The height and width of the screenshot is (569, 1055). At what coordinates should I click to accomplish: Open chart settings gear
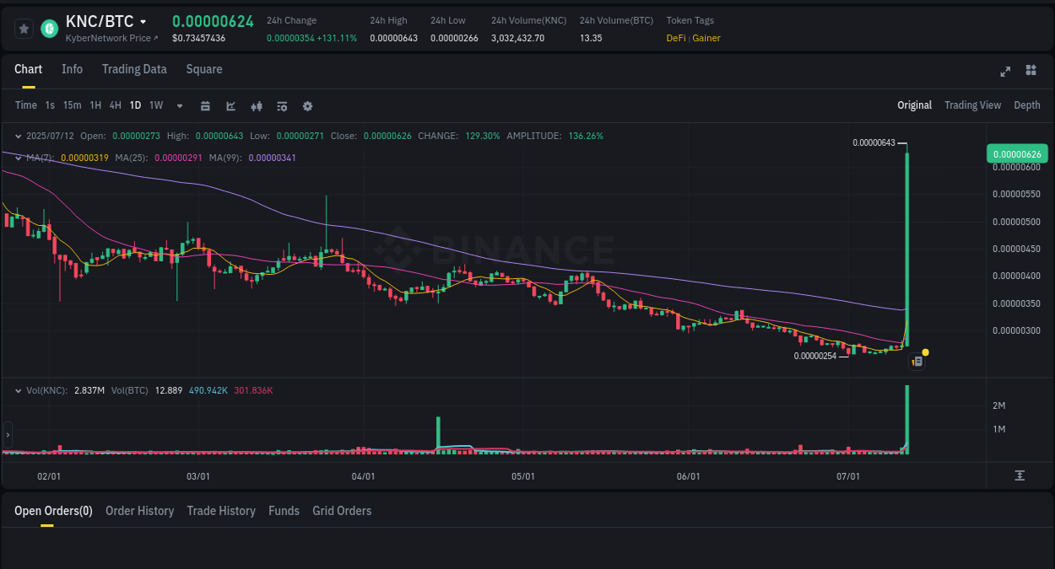coord(307,106)
